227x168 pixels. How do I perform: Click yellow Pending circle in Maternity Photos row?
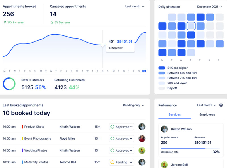[112, 162]
